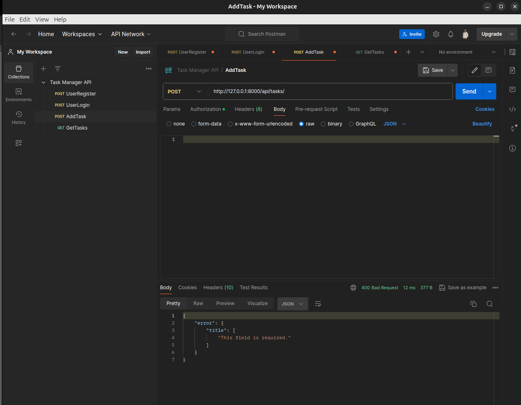Click the globe network icon in response bar
The width and height of the screenshot is (521, 405).
pyautogui.click(x=353, y=288)
